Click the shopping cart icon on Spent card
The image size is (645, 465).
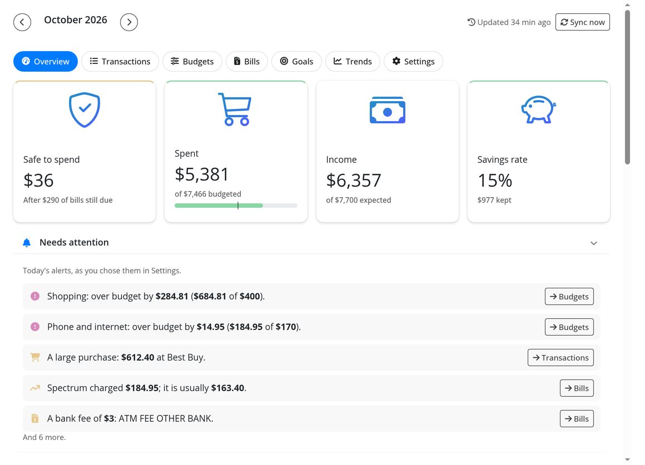[235, 109]
